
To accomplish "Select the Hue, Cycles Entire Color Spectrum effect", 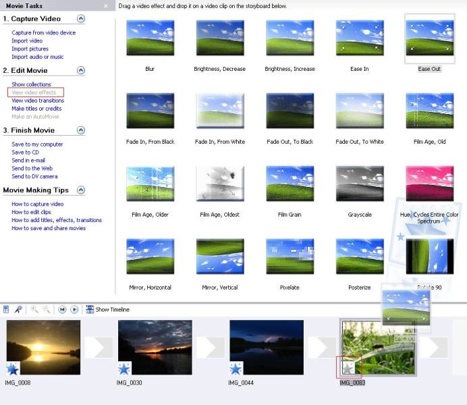I will 430,184.
